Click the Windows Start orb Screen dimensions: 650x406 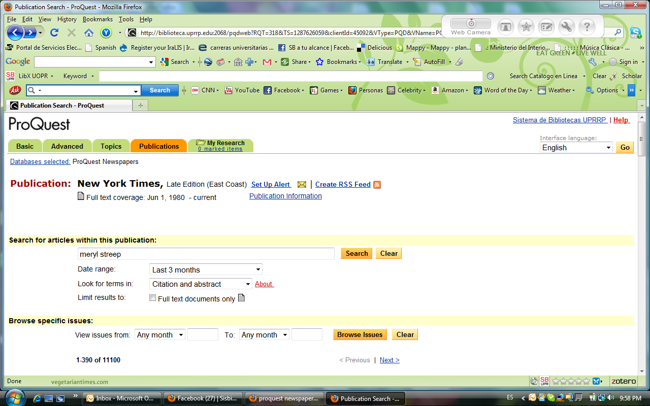pyautogui.click(x=14, y=398)
